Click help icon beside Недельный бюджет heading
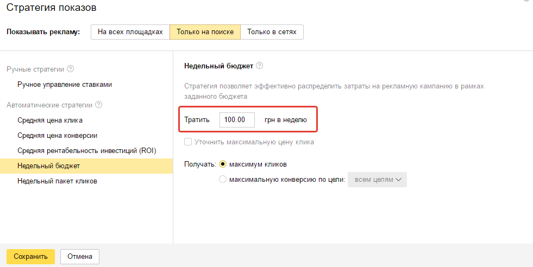This screenshot has height=267, width=533. pos(259,66)
